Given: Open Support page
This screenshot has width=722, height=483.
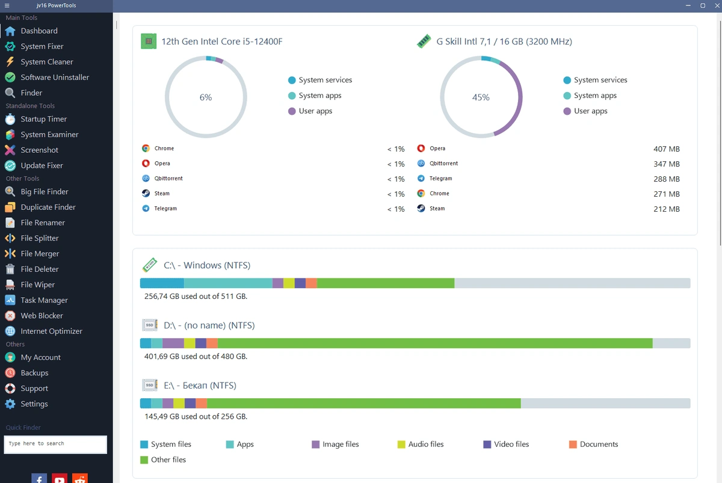Looking at the screenshot, I should point(34,389).
